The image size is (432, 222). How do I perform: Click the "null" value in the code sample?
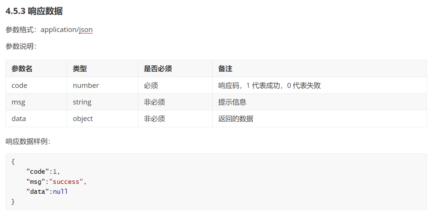60,192
